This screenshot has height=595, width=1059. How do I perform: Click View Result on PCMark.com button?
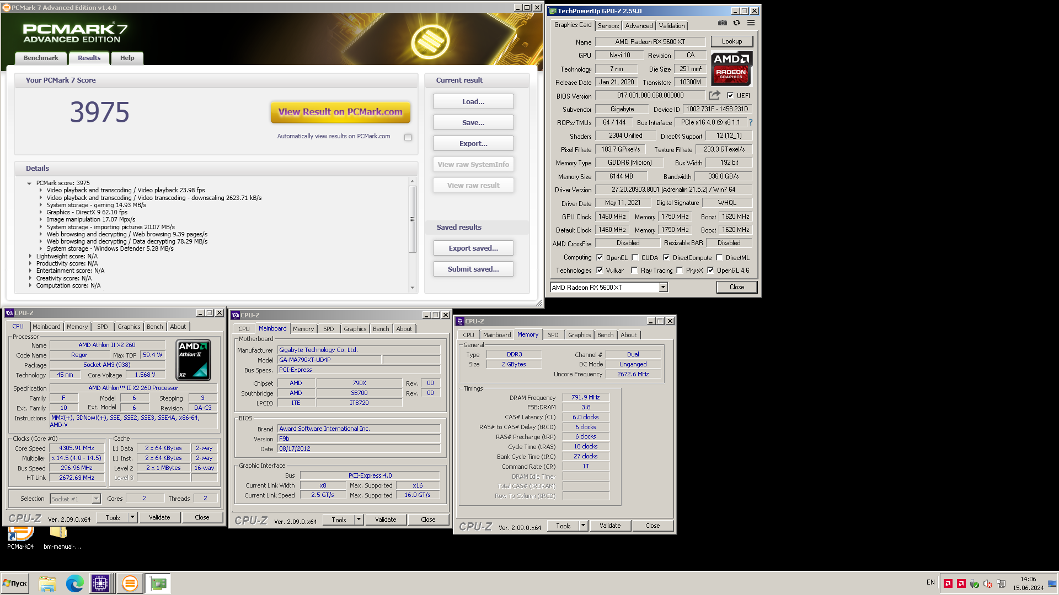(340, 112)
